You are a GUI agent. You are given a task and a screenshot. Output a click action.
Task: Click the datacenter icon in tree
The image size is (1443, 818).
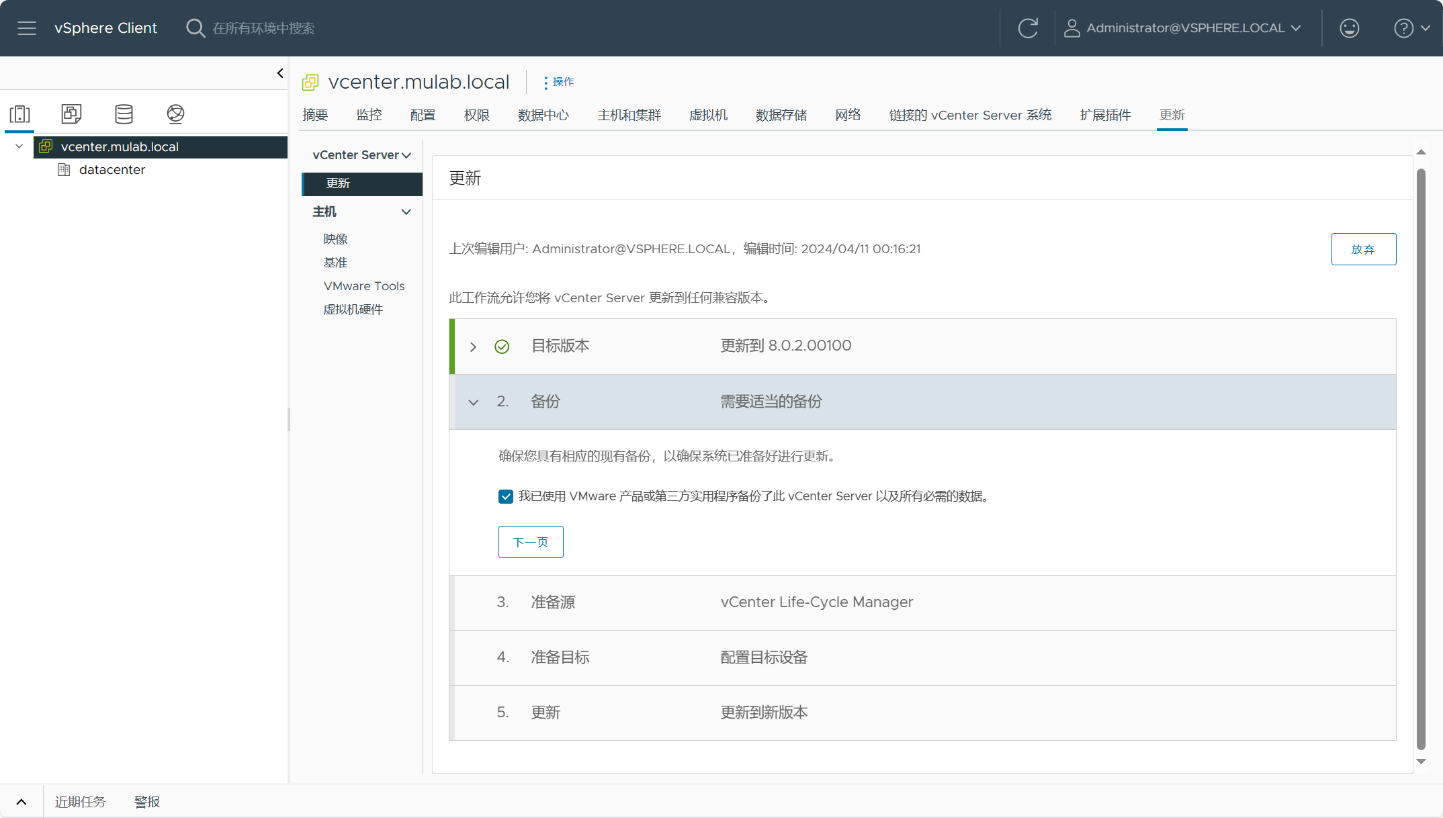click(x=64, y=170)
